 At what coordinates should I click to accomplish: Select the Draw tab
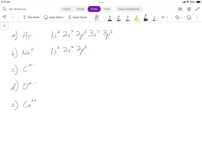click(x=94, y=9)
